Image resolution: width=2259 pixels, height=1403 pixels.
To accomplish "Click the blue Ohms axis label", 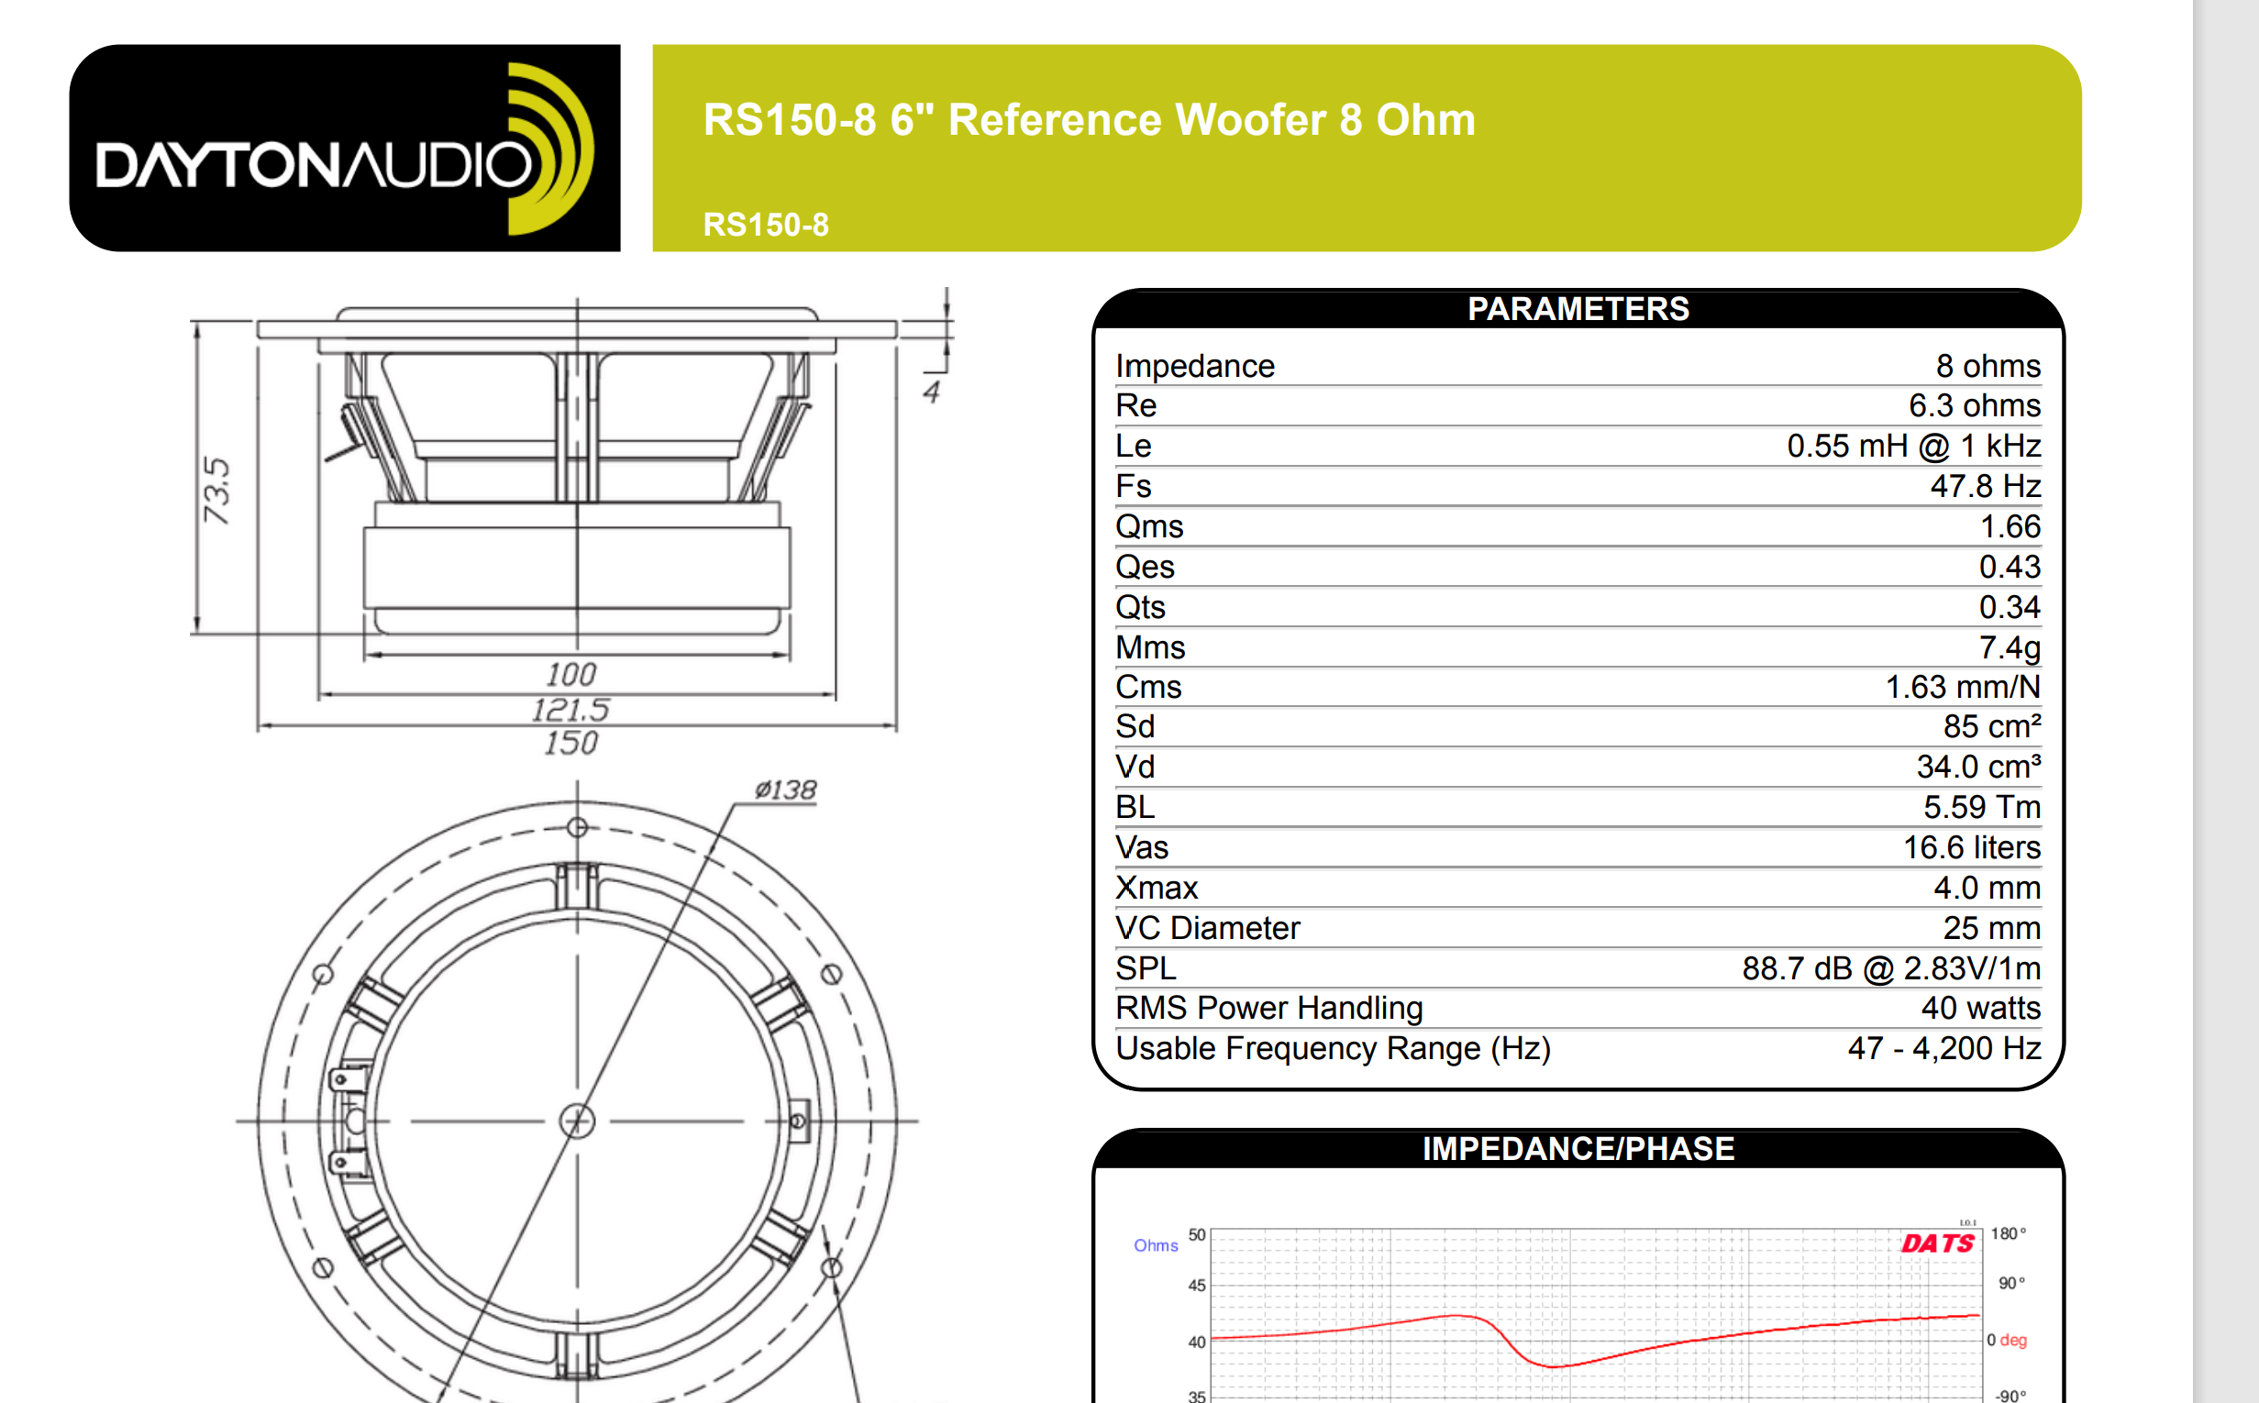I will (1156, 1245).
